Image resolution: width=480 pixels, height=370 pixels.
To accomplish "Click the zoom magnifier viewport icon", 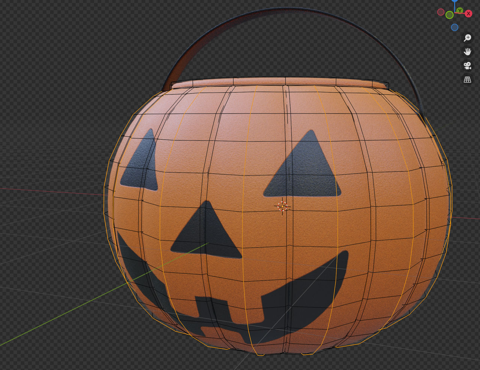I will pyautogui.click(x=467, y=38).
